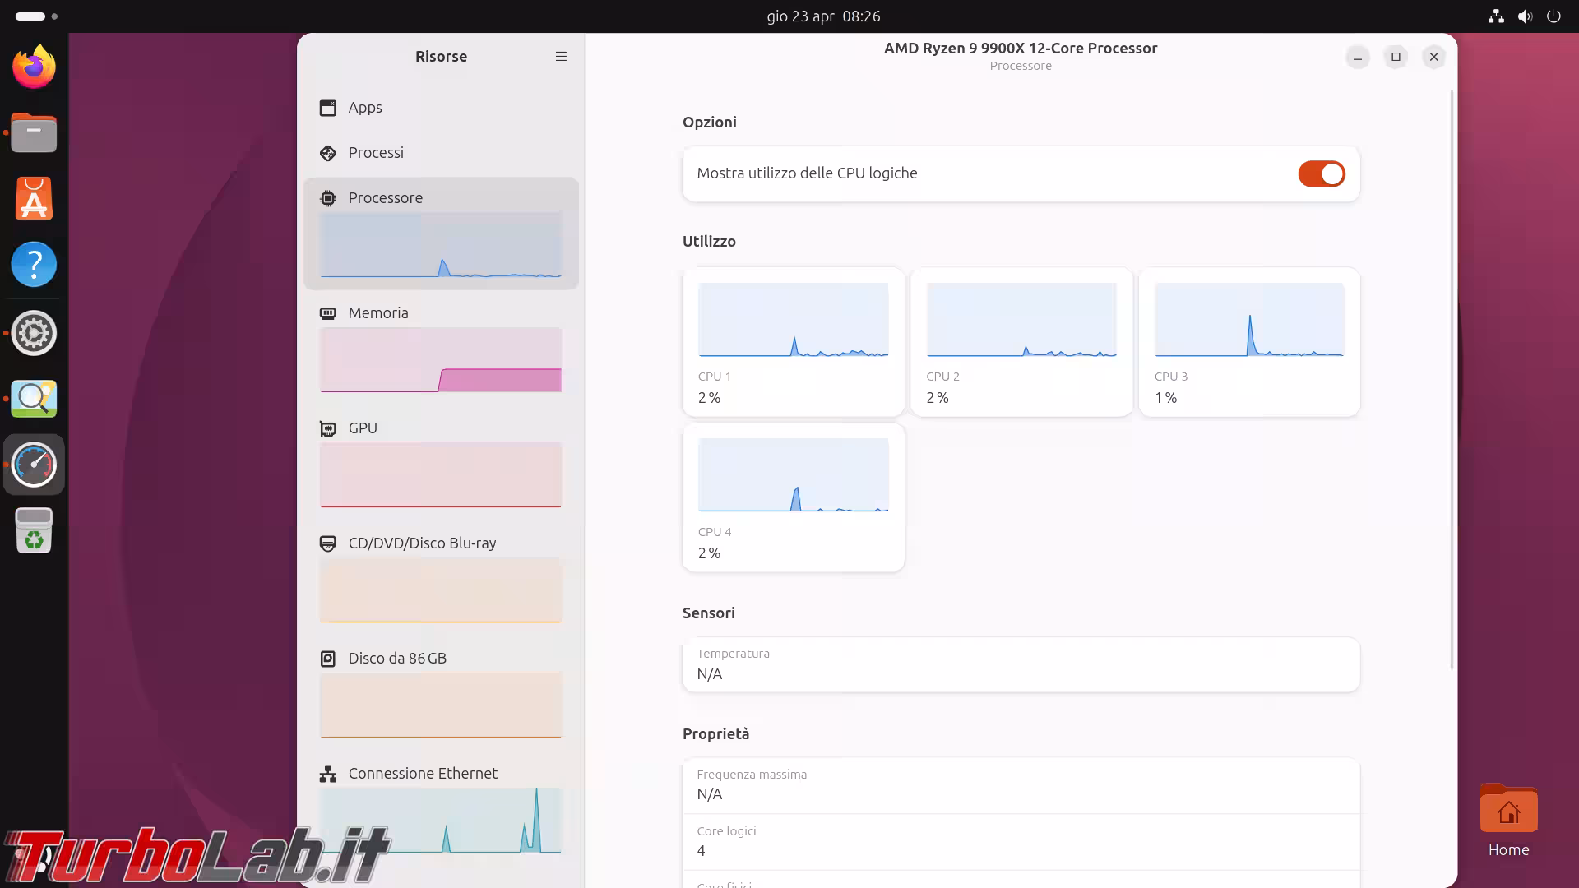Click the Frequenza massima property row

[x=1020, y=785]
